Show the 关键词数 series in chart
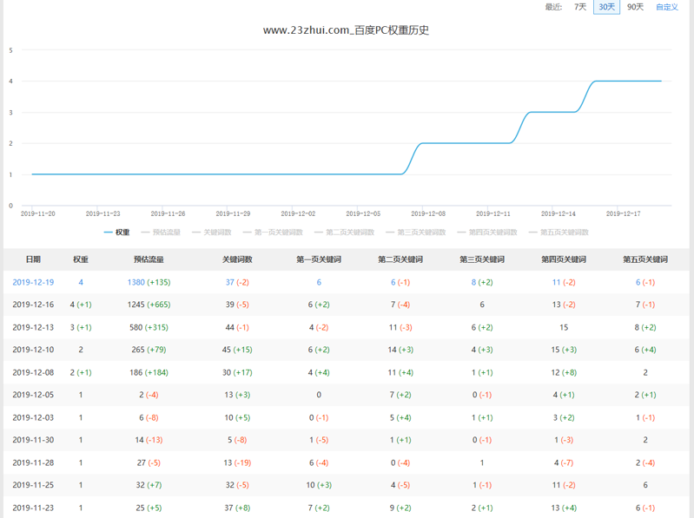 (x=210, y=232)
